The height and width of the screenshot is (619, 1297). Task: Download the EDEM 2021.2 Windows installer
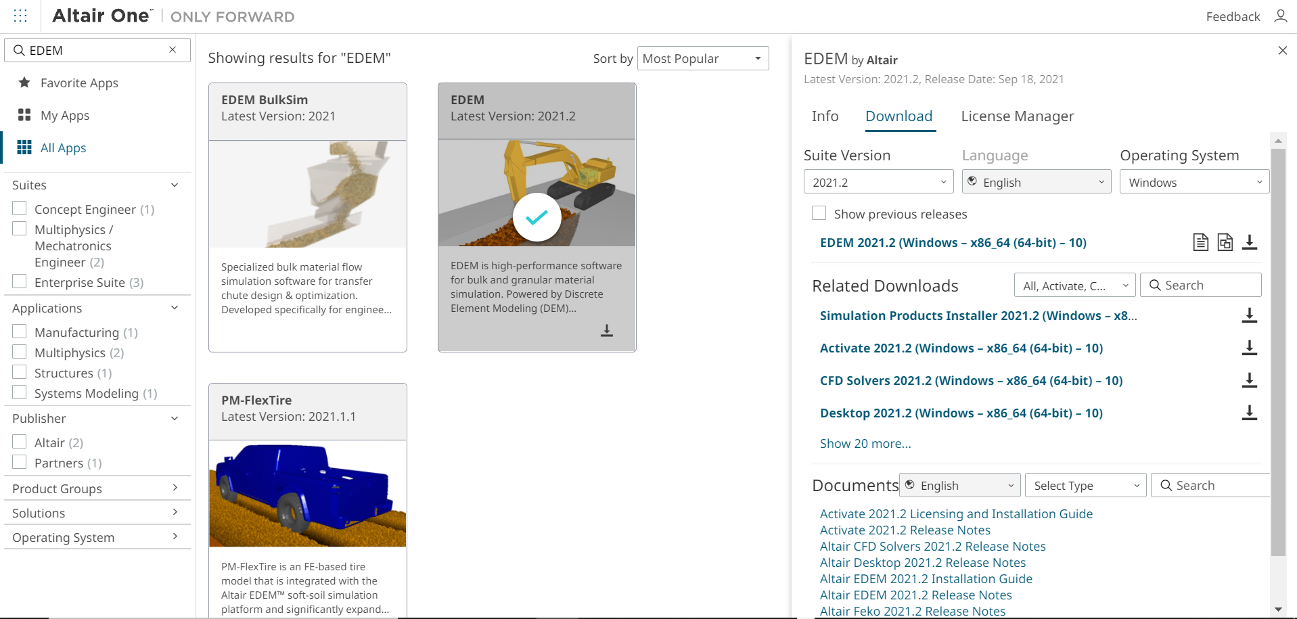pos(1250,242)
